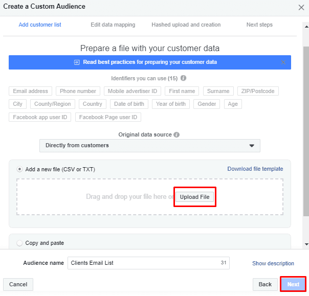
Task: Close the Create a Custom Audience dialog
Action: coord(301,8)
